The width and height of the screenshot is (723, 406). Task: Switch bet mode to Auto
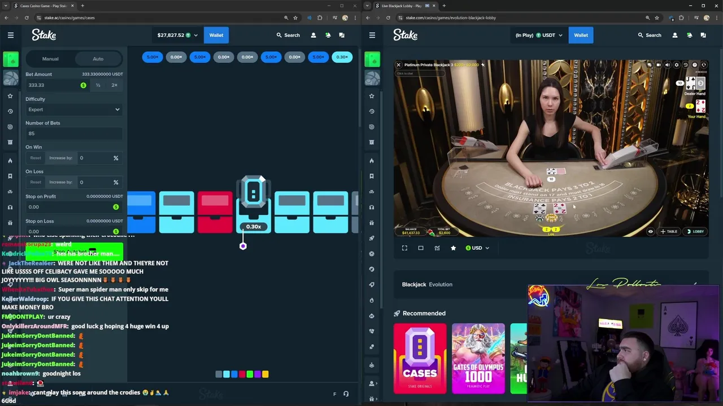point(98,59)
